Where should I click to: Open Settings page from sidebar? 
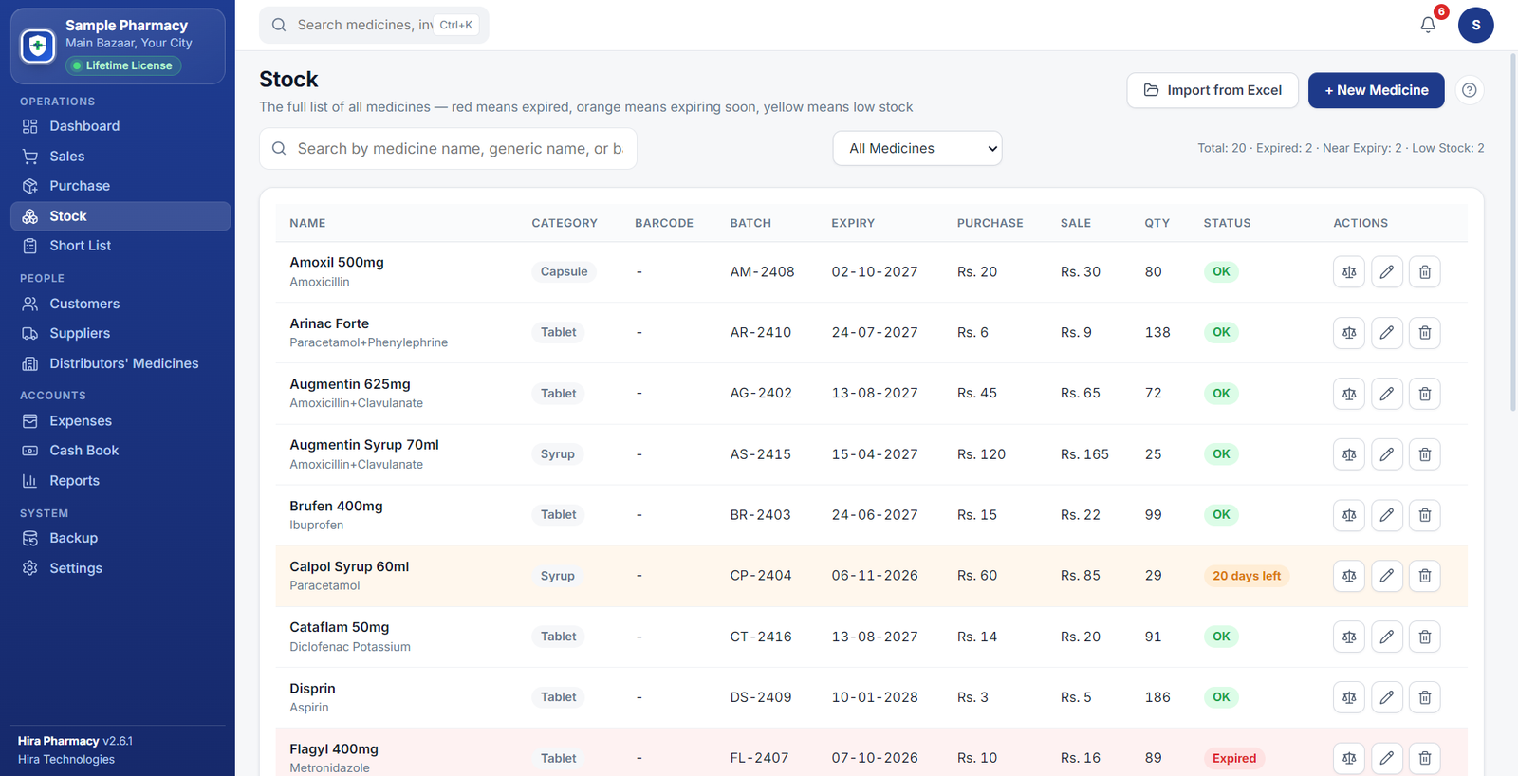click(x=120, y=568)
